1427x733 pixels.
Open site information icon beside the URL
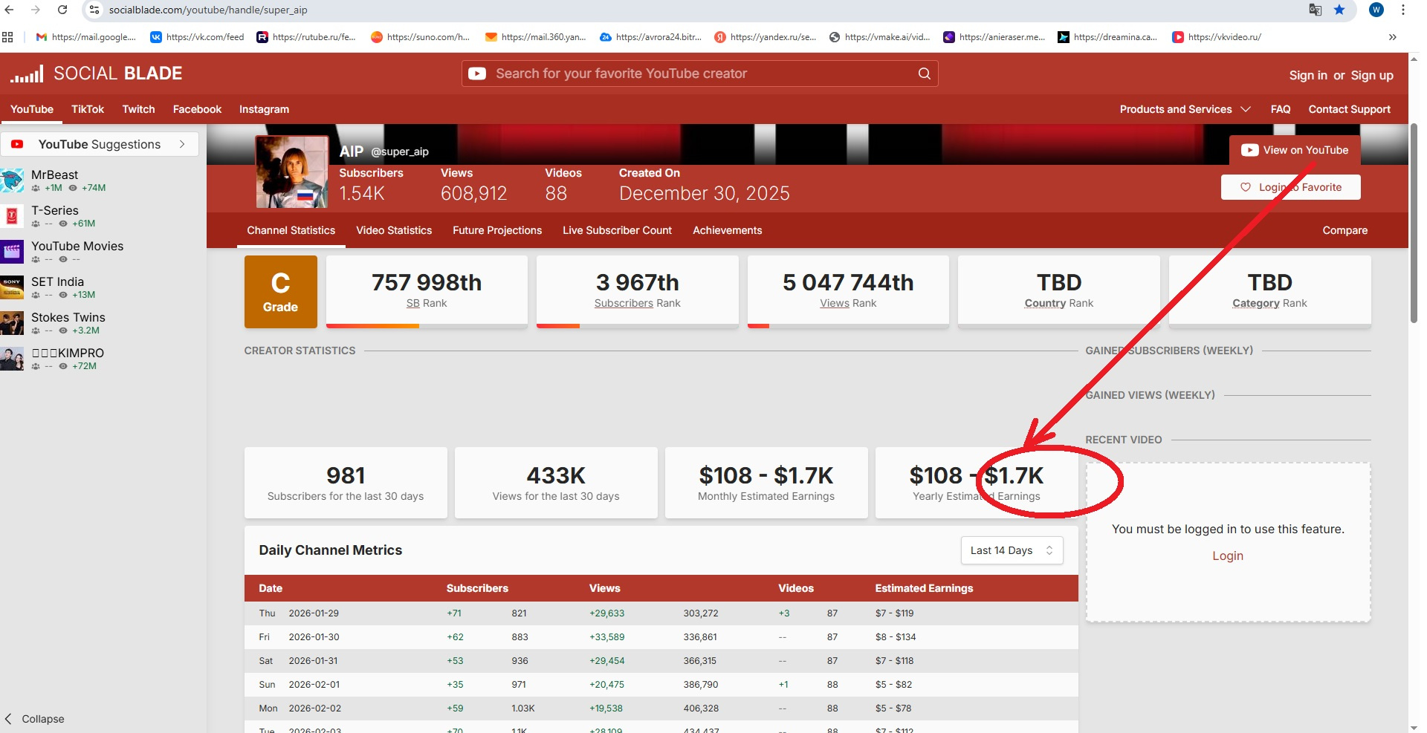click(94, 10)
